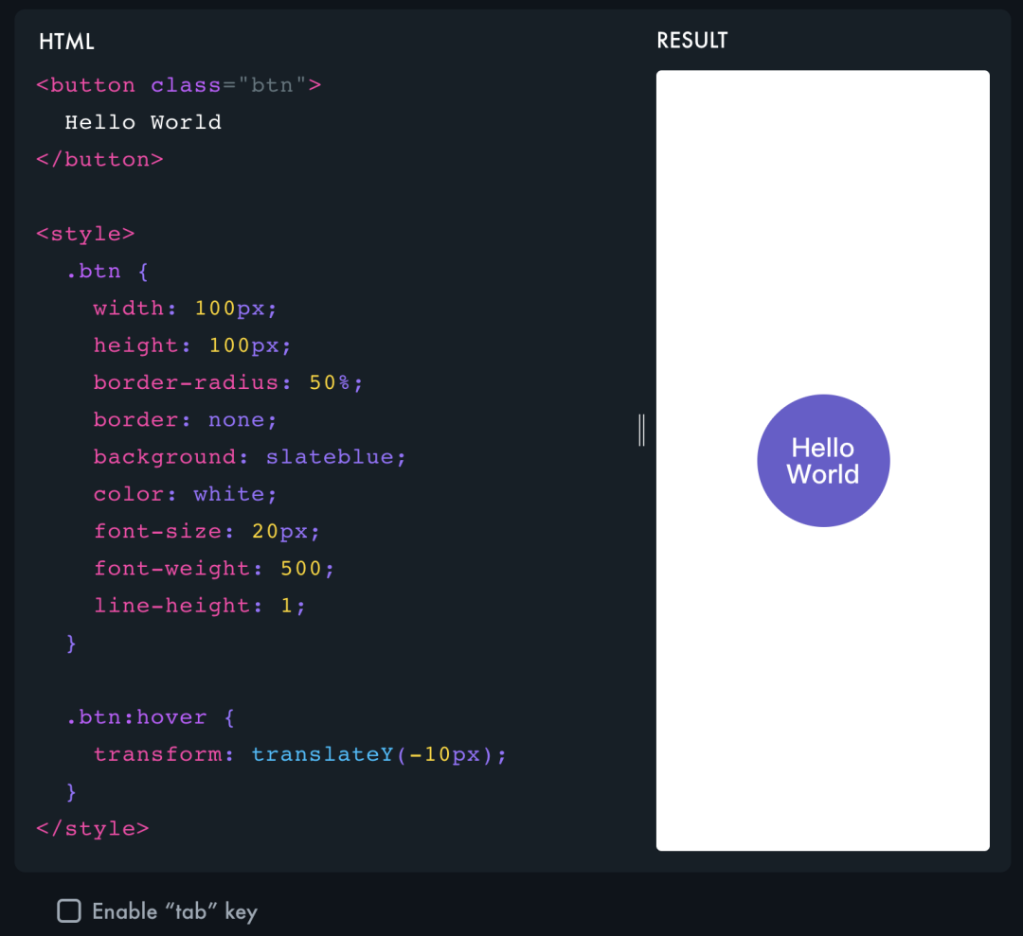This screenshot has width=1023, height=936.
Task: Place cursor on the border-radius line
Action: pos(227,383)
